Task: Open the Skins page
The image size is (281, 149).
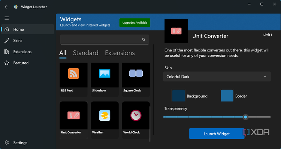Action: [x=27, y=41]
